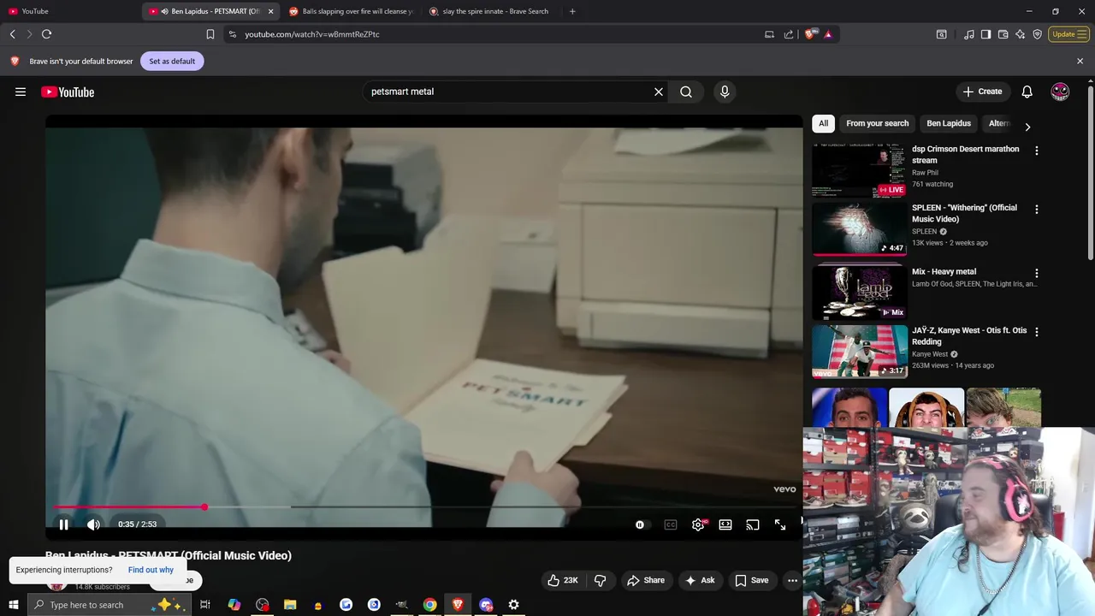Open more actions menu beside Save
The image size is (1095, 616).
coord(792,580)
